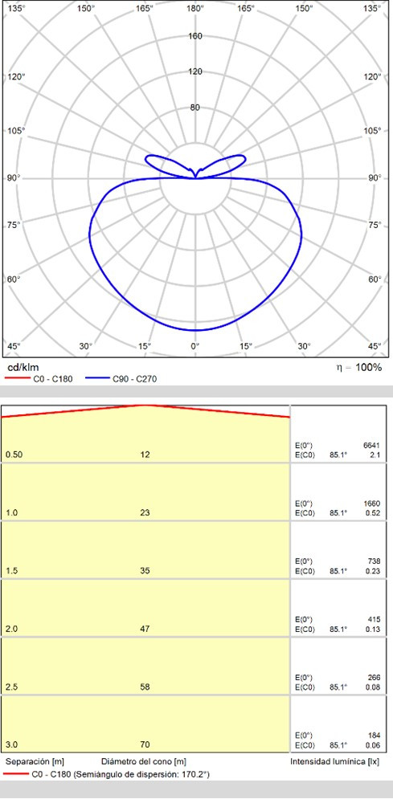Click the Diámetro del cono [m] label

coord(144,762)
